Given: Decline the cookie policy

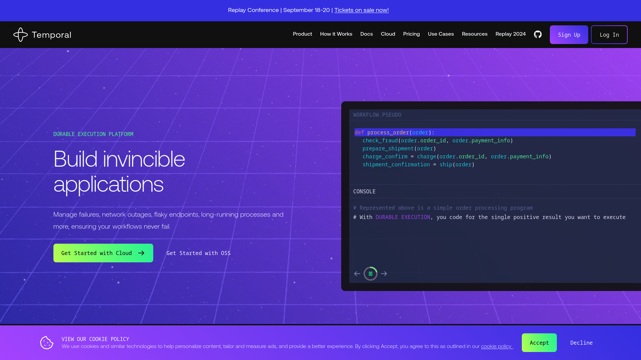Looking at the screenshot, I should click(x=582, y=343).
